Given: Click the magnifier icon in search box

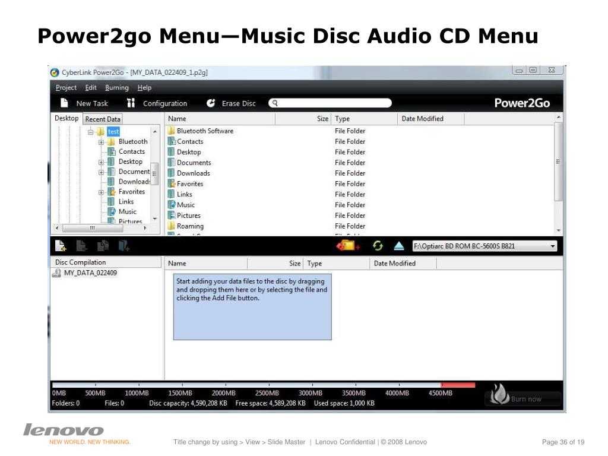Looking at the screenshot, I should tap(275, 103).
